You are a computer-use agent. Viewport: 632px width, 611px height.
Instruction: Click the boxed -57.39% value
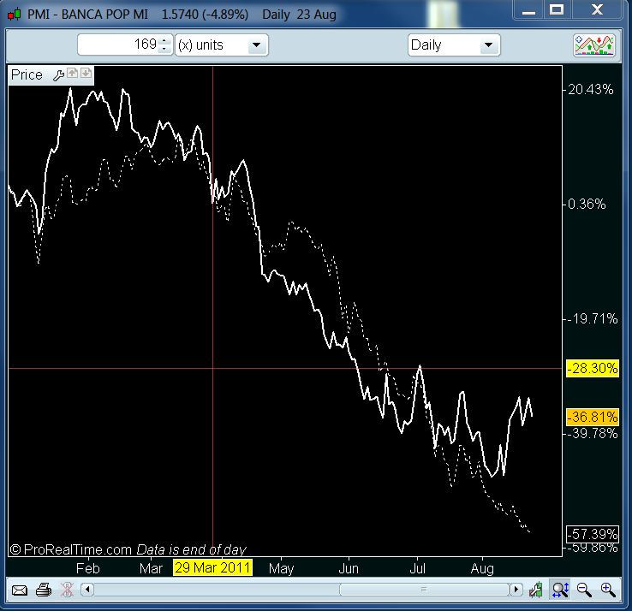click(x=593, y=535)
